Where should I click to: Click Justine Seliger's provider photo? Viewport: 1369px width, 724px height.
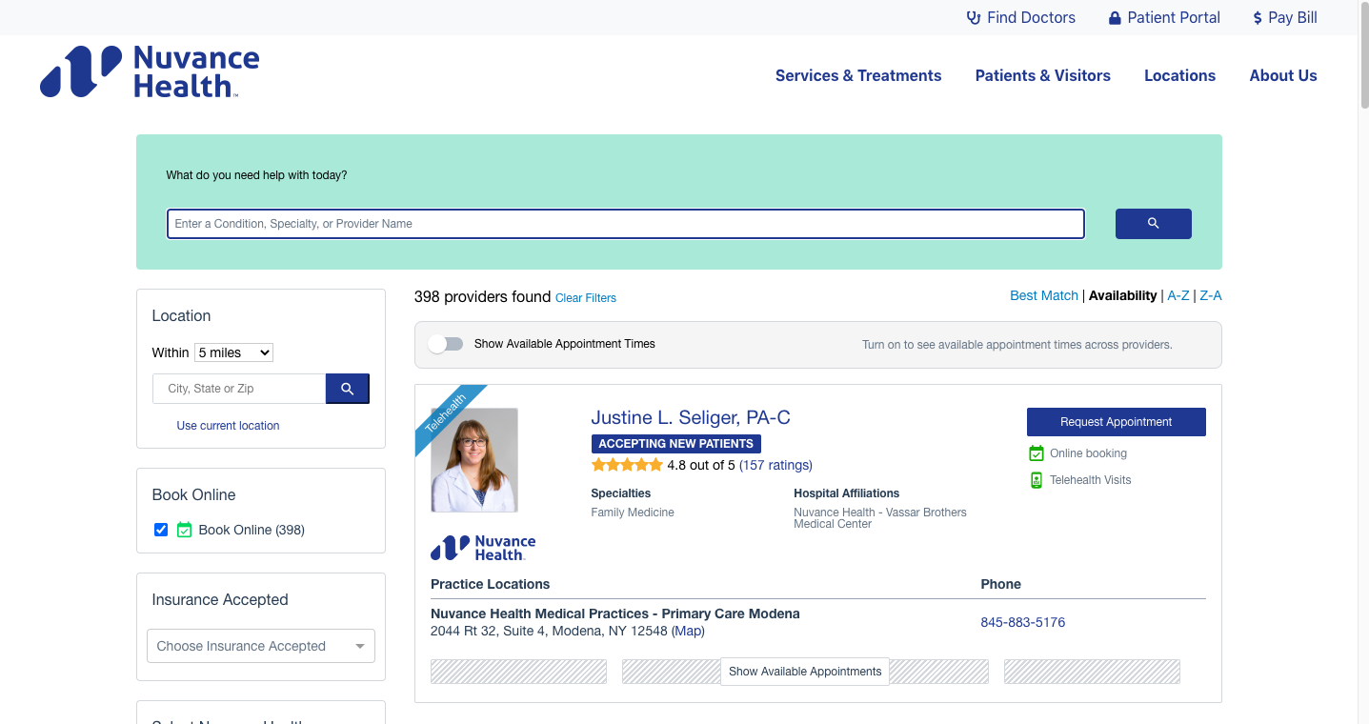[x=474, y=460]
